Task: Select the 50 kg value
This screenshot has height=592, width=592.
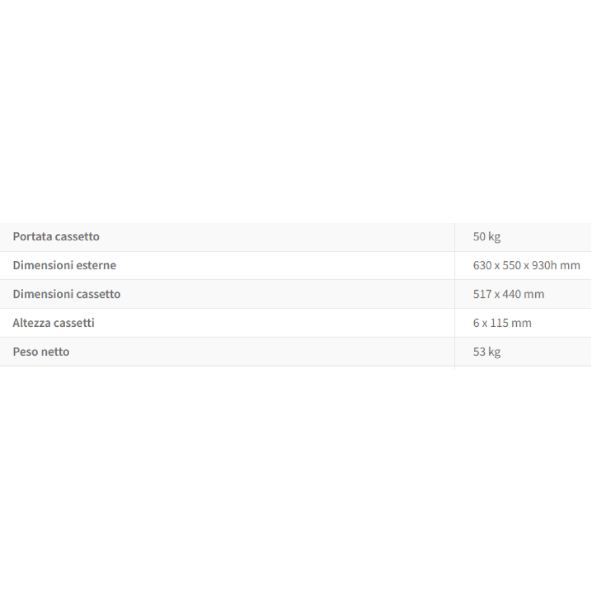Action: (x=487, y=237)
